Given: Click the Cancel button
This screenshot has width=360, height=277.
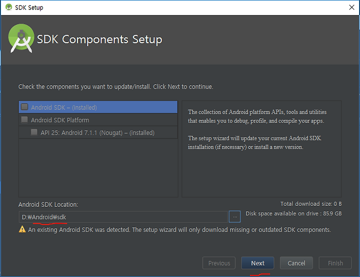Looking at the screenshot, I should 296,263.
